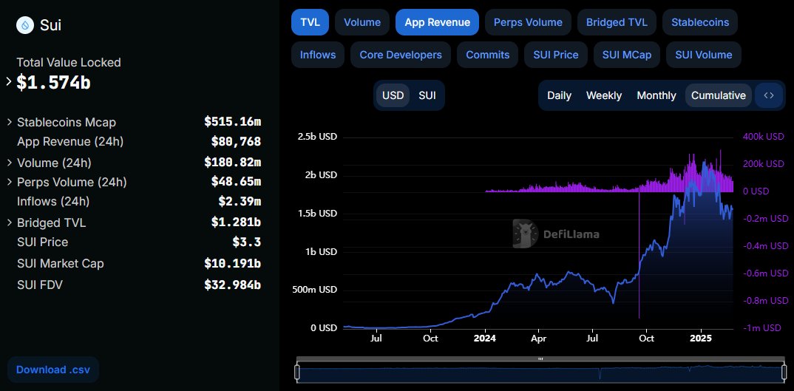This screenshot has height=391, width=794.
Task: Download the .csv data file
Action: click(53, 370)
